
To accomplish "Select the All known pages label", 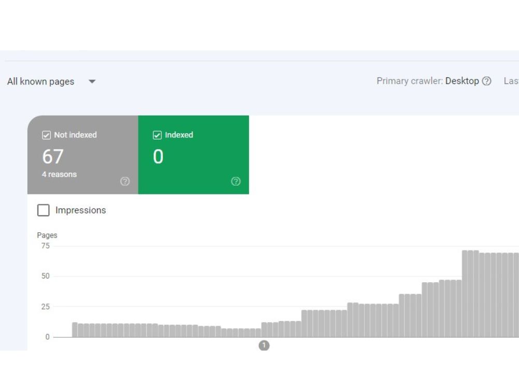I will click(40, 81).
